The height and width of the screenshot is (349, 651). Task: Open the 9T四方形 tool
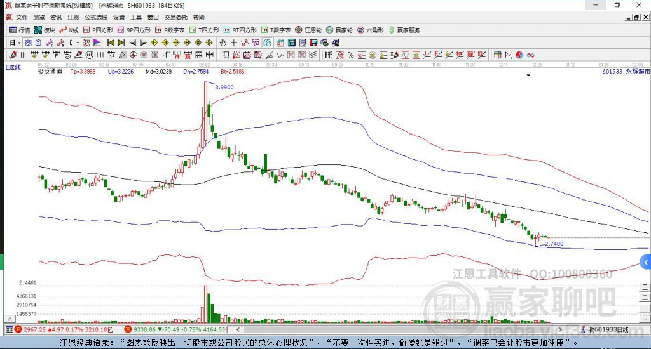pyautogui.click(x=240, y=30)
